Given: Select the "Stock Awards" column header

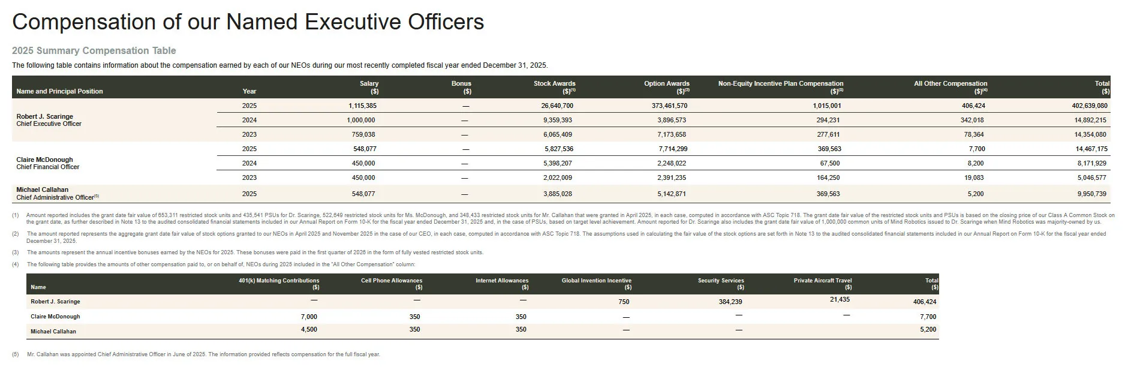Looking at the screenshot, I should tap(554, 84).
